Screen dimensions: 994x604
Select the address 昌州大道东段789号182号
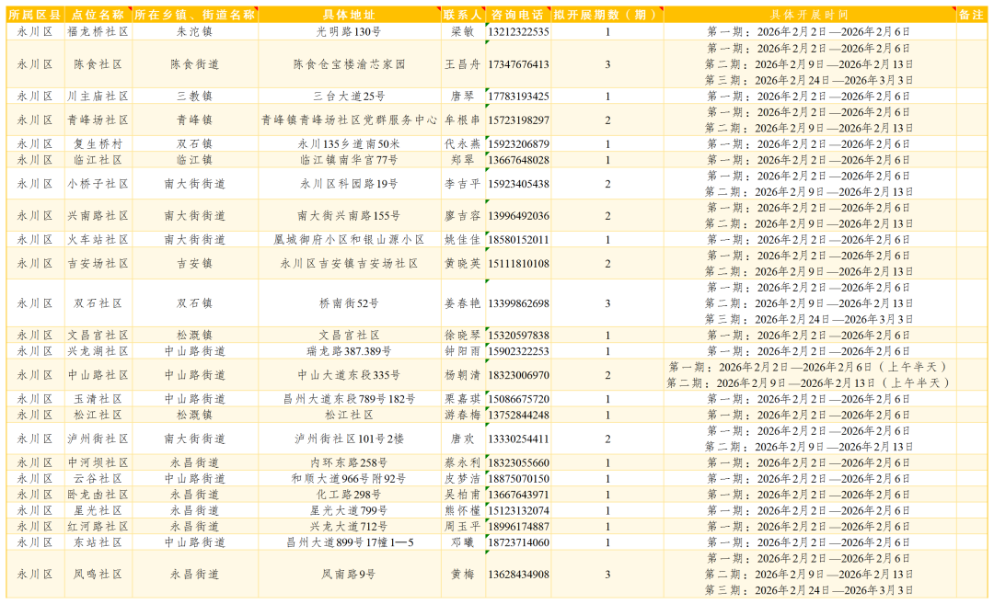pos(350,399)
